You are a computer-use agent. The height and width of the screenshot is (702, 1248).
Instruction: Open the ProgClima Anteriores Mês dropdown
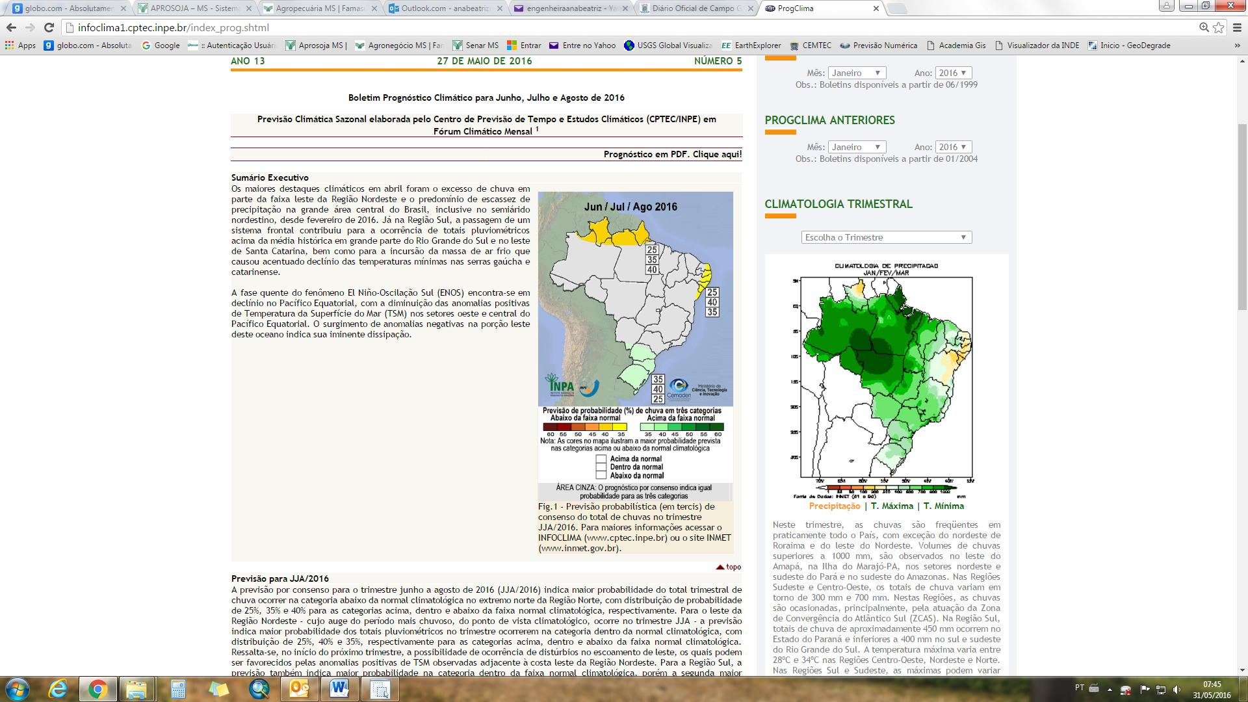pyautogui.click(x=856, y=147)
